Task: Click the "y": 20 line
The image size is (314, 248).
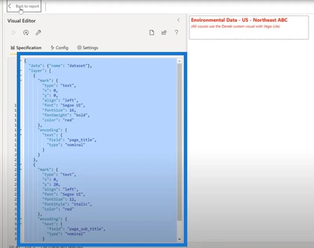Action: tap(51, 184)
